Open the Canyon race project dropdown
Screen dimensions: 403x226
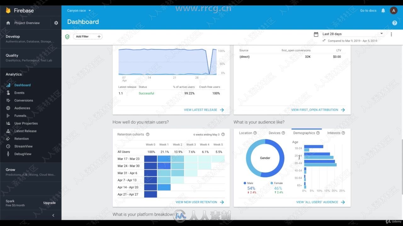point(79,10)
